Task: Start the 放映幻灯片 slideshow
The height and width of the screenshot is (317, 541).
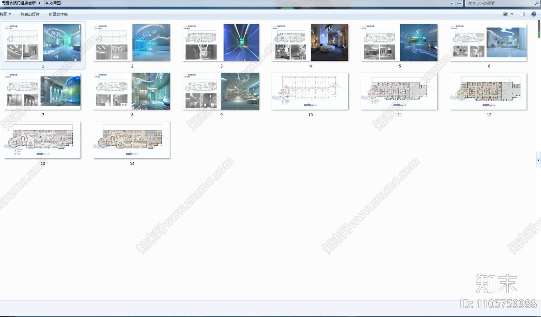Action: [x=30, y=14]
